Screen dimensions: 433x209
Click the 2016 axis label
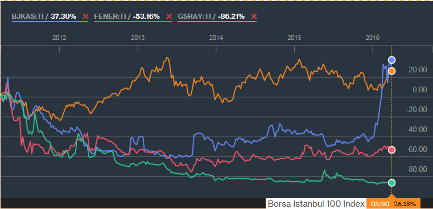coord(373,38)
